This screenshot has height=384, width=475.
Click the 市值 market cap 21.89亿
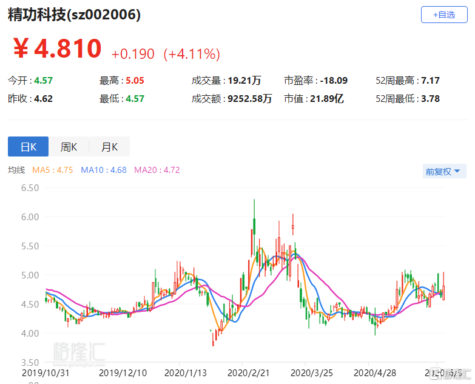(x=327, y=99)
